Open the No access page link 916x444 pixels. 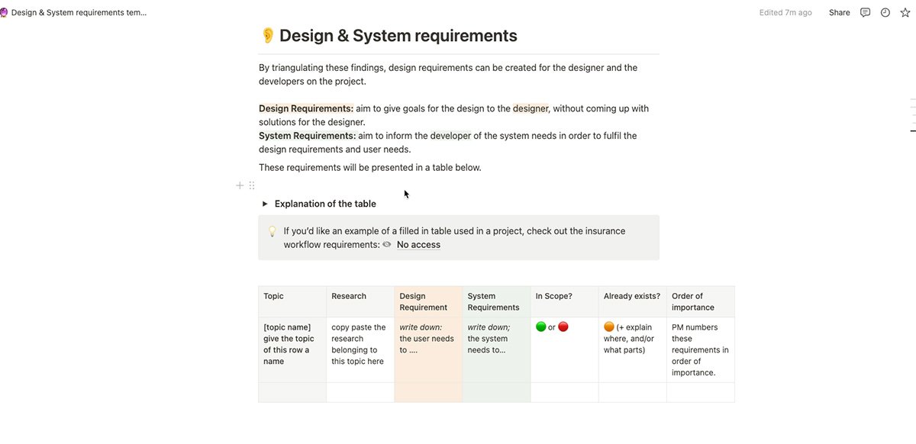418,245
